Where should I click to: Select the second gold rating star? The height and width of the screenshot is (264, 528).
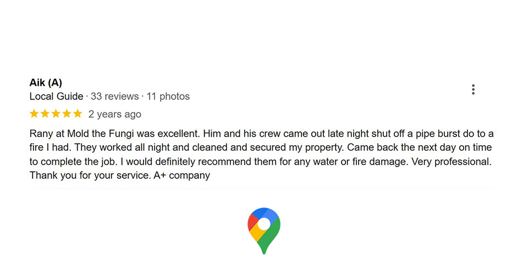(45, 114)
